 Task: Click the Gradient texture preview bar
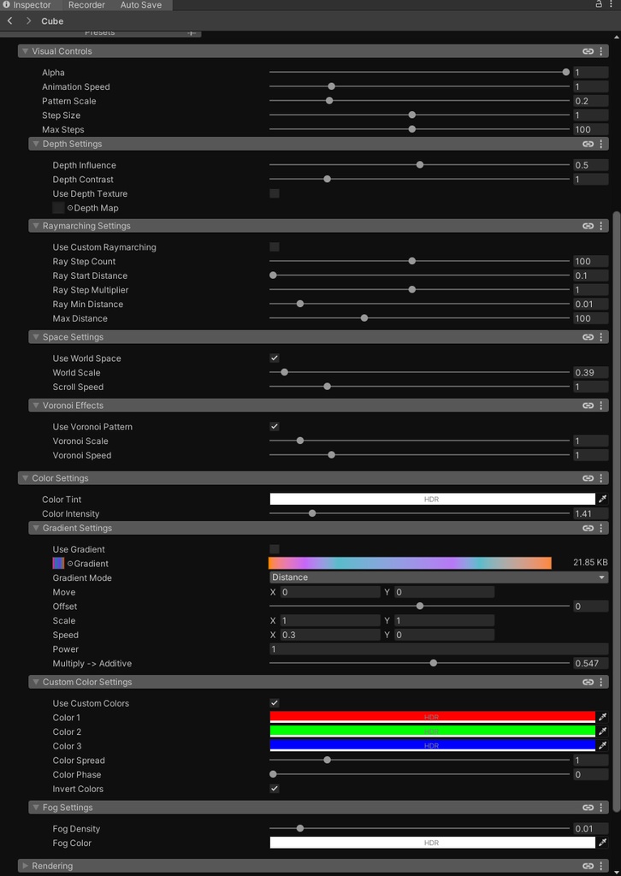point(410,563)
